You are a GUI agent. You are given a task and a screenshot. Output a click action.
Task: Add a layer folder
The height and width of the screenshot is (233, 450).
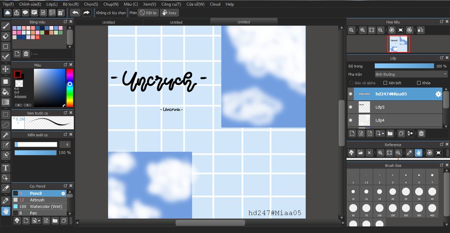coord(390,133)
